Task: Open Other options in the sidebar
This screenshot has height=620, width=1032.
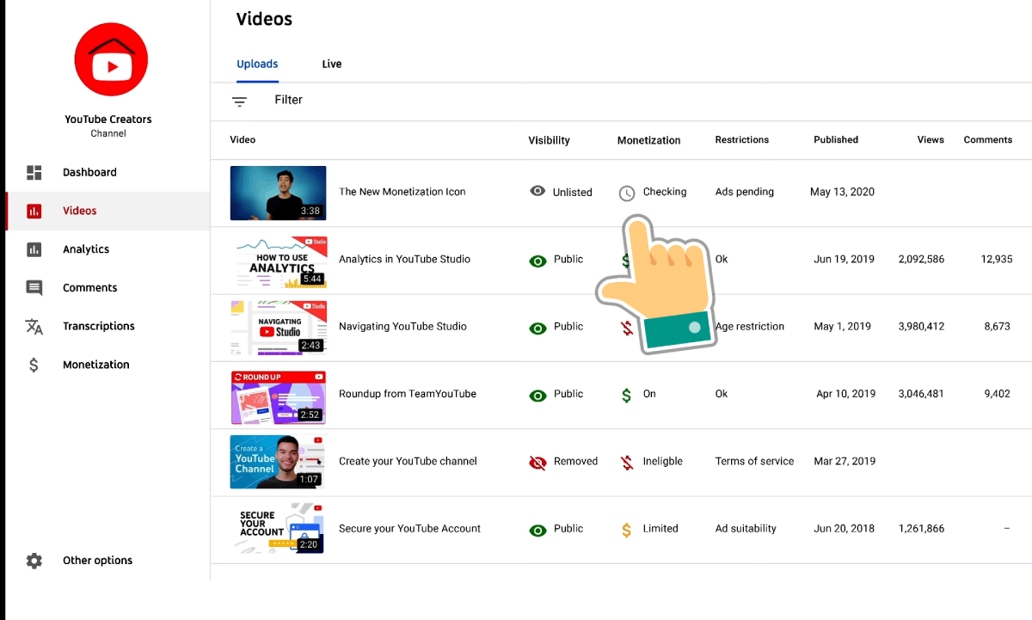Action: coord(97,561)
